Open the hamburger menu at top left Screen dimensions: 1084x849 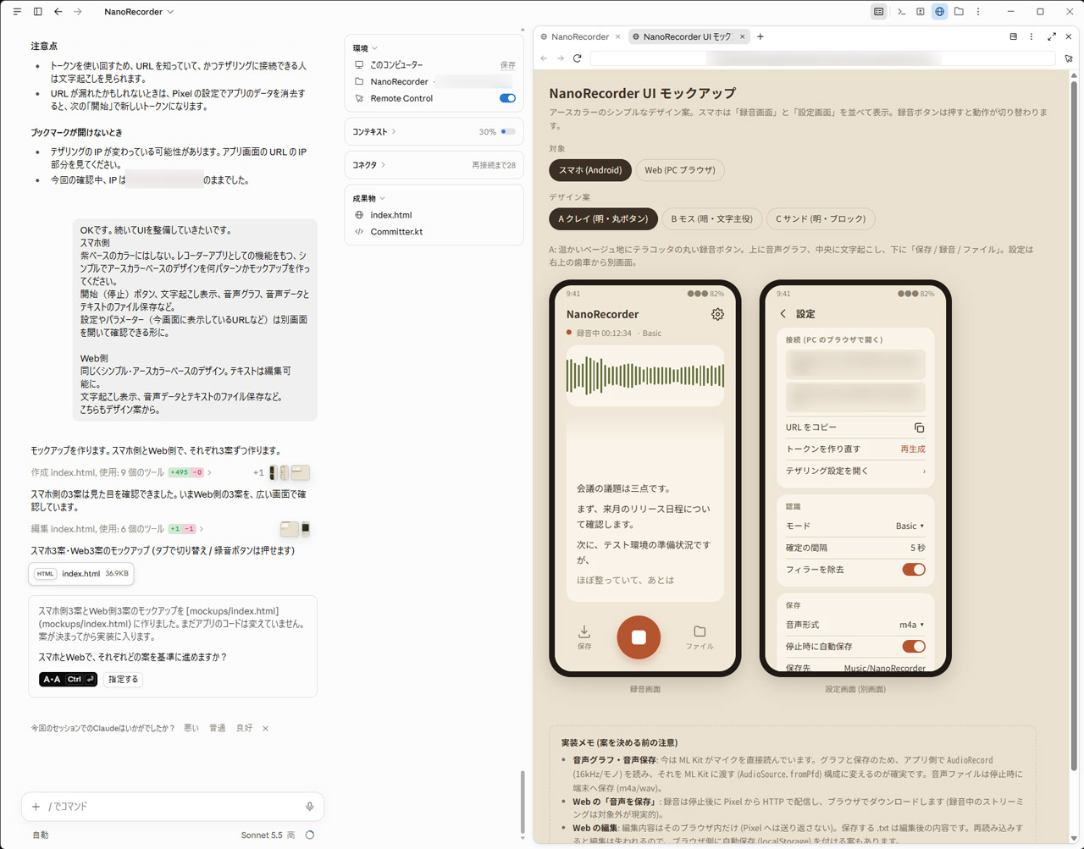click(17, 12)
